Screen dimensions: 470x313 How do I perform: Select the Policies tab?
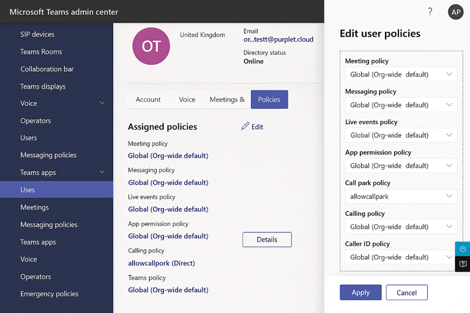[x=269, y=100]
